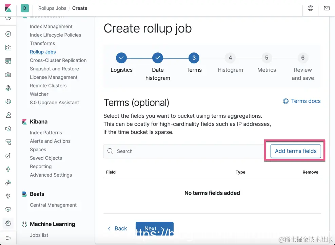Open Transforms in the management menu
Screen dimensions: 335x245
tap(42, 43)
